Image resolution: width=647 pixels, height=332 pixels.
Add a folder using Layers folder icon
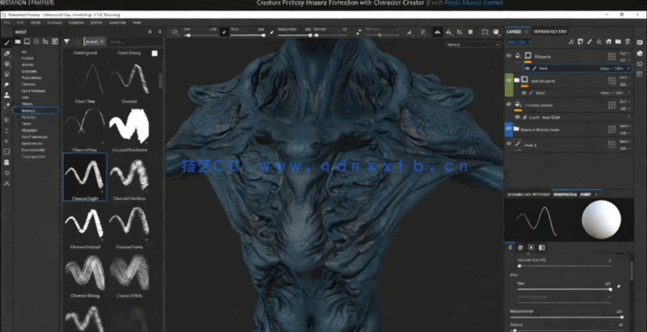(x=618, y=41)
